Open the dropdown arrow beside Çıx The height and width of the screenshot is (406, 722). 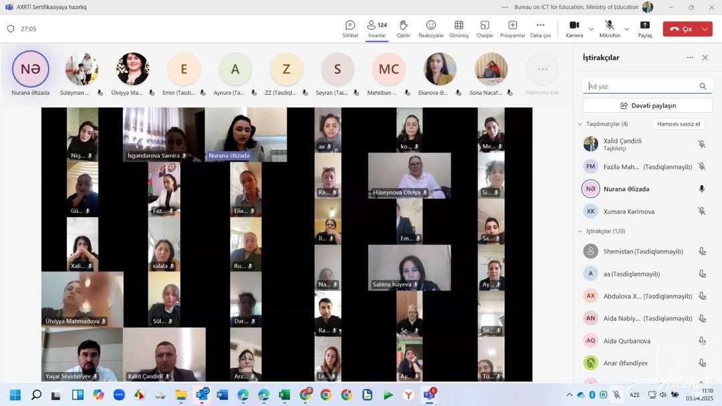click(705, 29)
